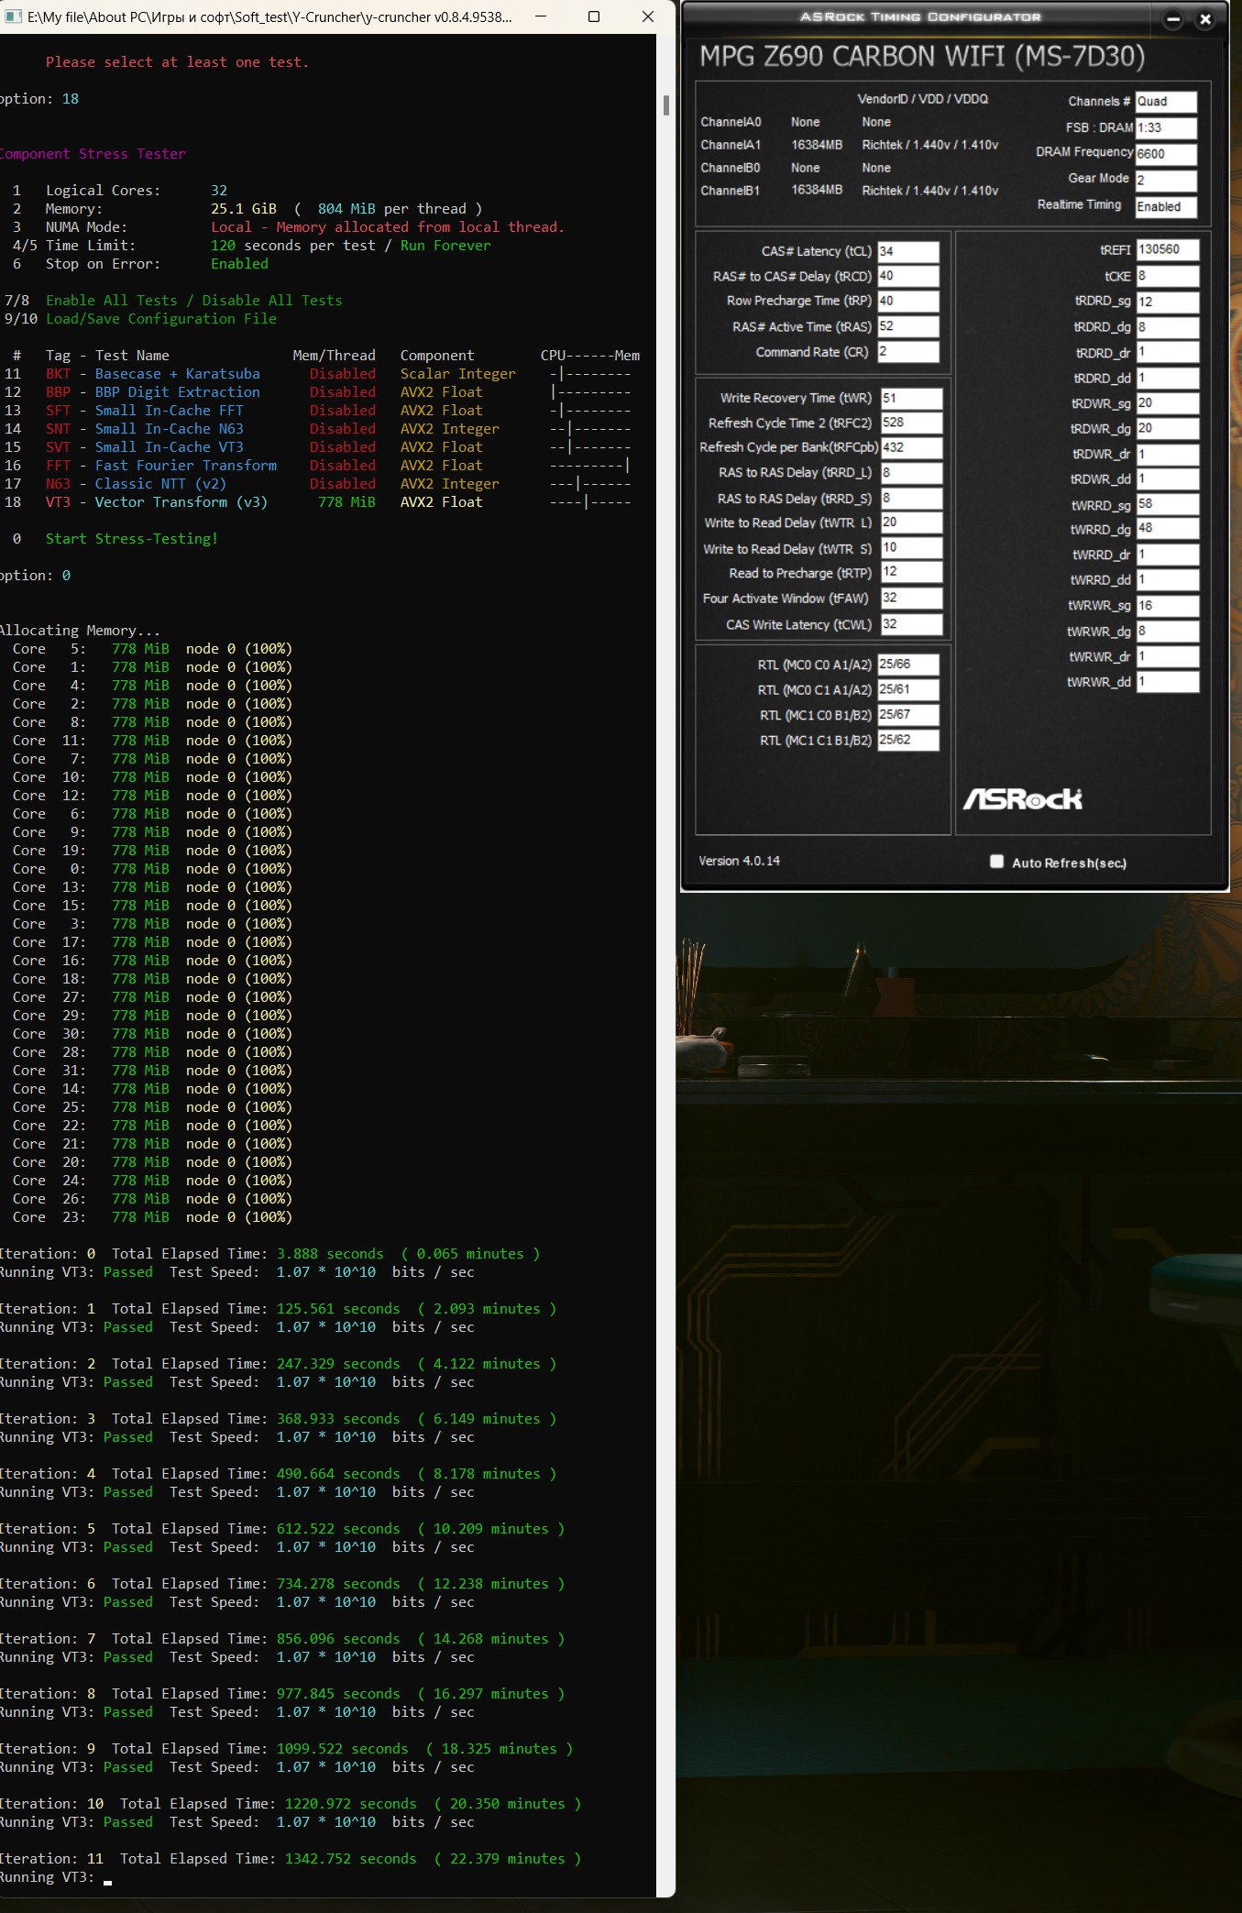Select the 'Classic NTT (v2)' test row

coord(321,484)
